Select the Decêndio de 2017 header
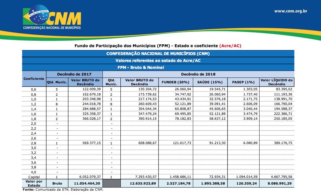321x195 pixels. [74, 74]
